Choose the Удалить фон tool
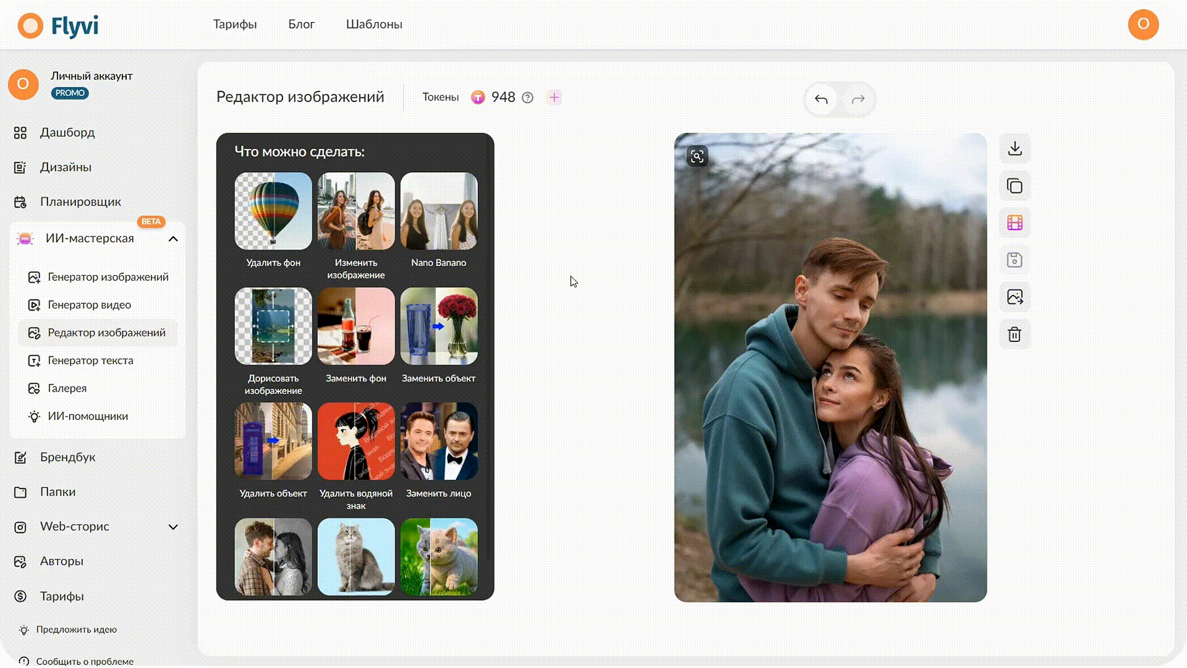This screenshot has width=1187, height=668. [273, 220]
